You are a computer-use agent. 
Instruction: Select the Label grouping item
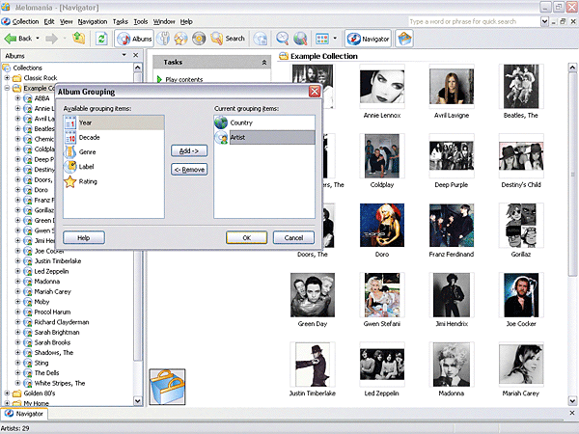pos(87,167)
